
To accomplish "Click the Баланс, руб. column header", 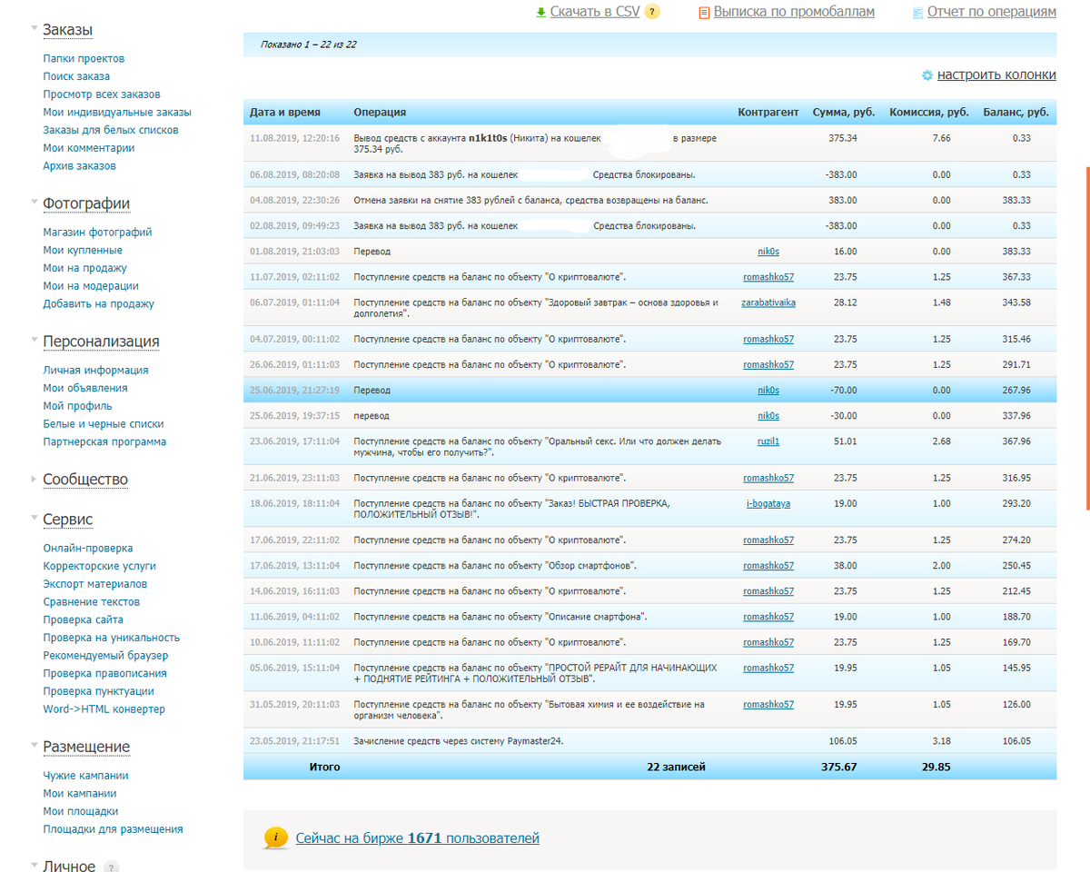I will 1016,113.
